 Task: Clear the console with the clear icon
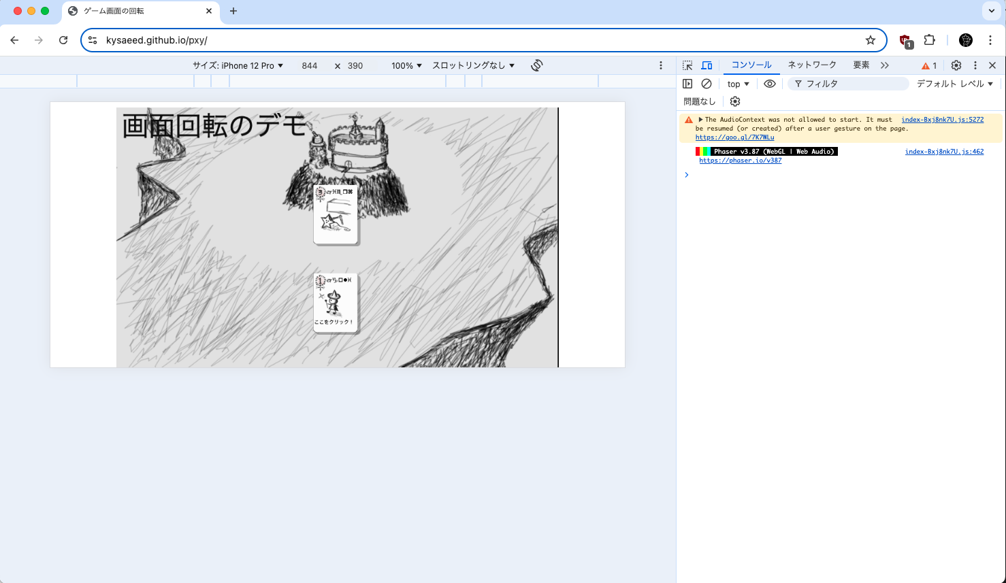707,83
